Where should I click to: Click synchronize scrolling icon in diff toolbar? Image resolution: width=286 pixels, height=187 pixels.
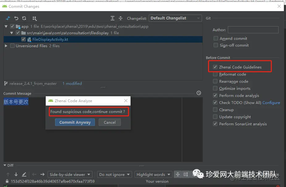(x=186, y=174)
